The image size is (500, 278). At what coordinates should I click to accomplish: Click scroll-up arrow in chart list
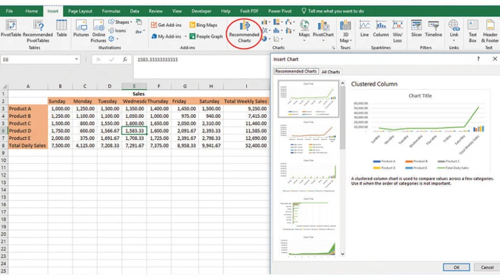click(x=342, y=83)
